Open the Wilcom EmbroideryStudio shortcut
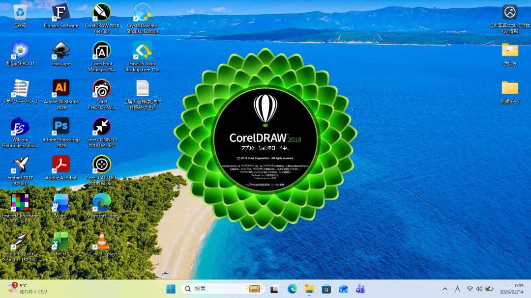531x298 pixels. coord(20,126)
